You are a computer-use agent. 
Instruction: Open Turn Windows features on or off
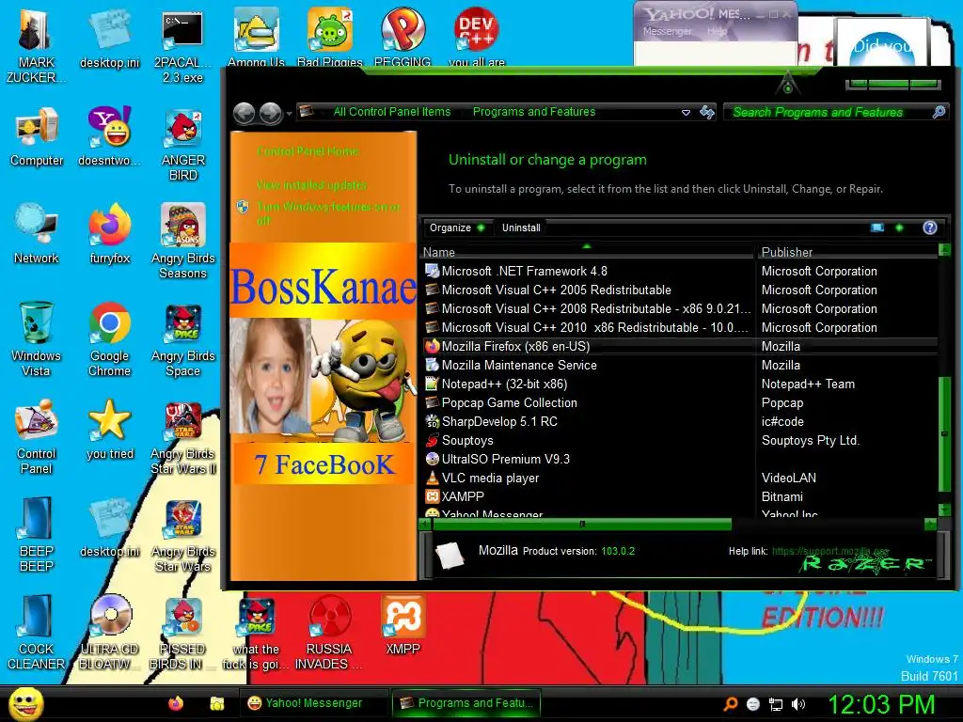tap(328, 213)
